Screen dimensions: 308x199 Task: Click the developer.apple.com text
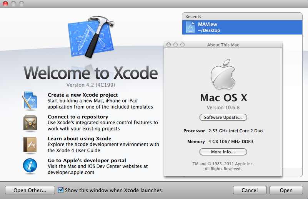(x=71, y=173)
